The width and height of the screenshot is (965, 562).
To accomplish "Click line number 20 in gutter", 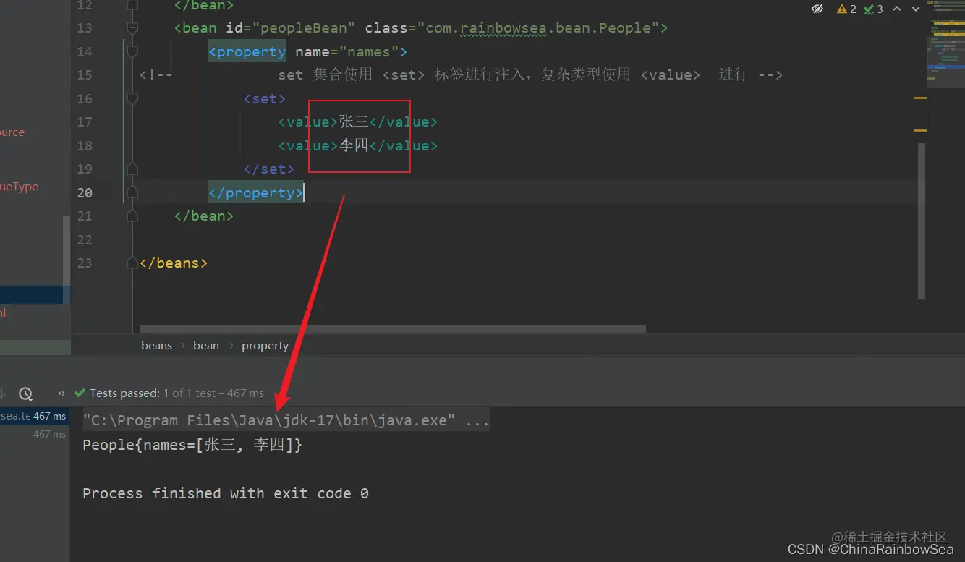I will pyautogui.click(x=85, y=192).
